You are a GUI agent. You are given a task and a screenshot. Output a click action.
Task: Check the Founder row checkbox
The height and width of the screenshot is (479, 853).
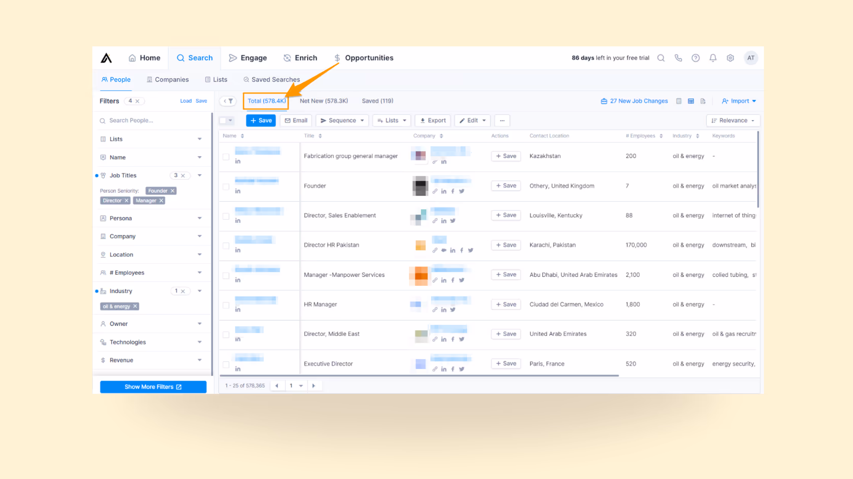(226, 186)
